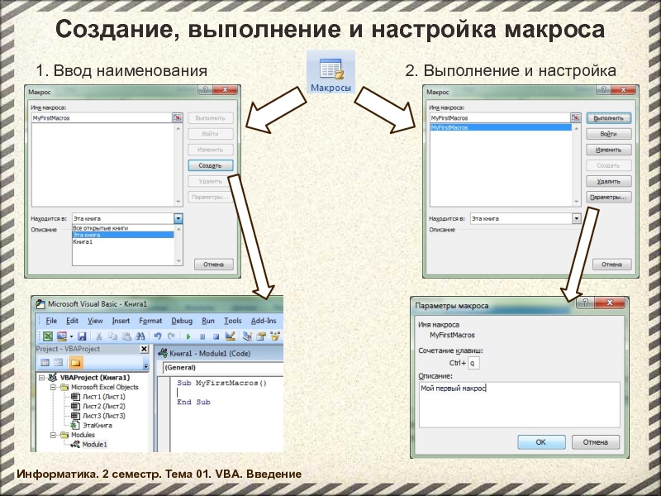This screenshot has height=496, width=661.
Task: Click the Reset stop icon in VBA toolbar
Action: tap(215, 336)
